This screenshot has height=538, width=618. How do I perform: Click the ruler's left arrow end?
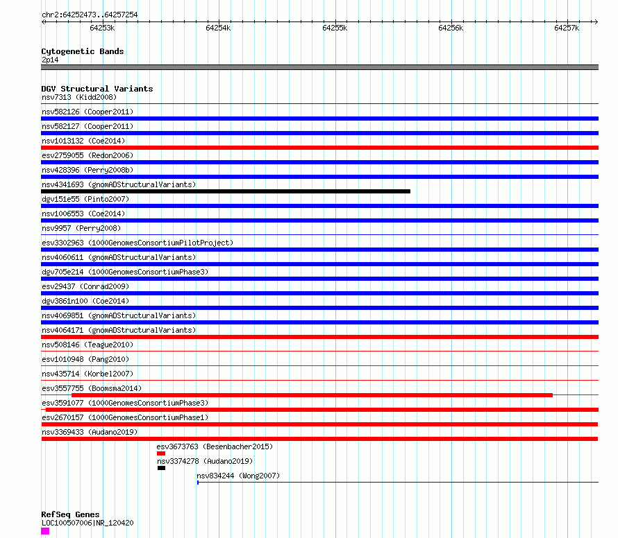pos(43,22)
